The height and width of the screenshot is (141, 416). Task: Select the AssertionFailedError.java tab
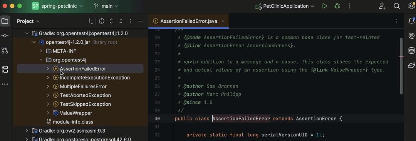(x=189, y=21)
